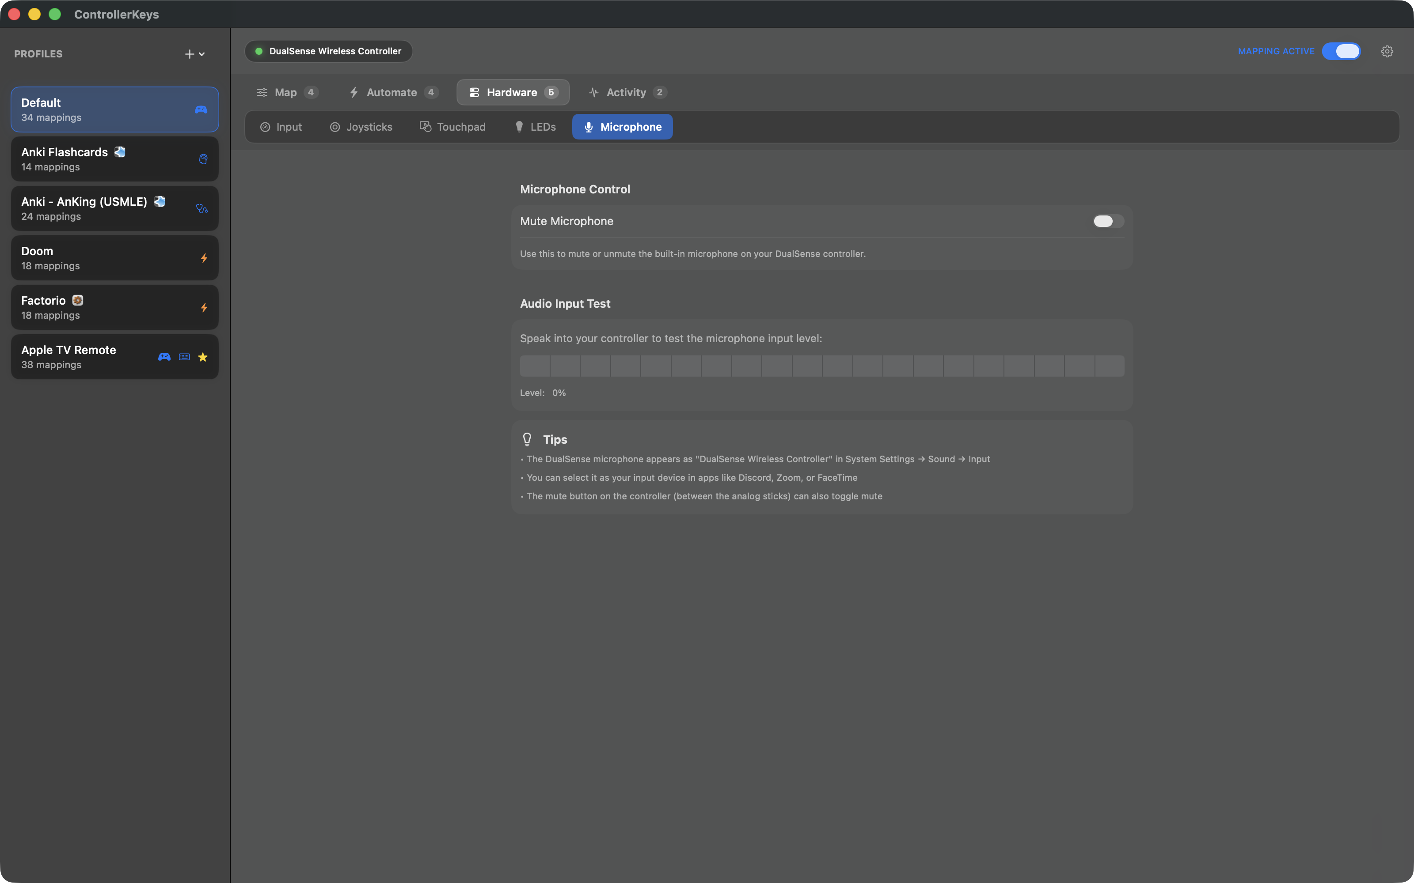The height and width of the screenshot is (883, 1414).
Task: Select the Anki Flashcards profile
Action: click(114, 159)
